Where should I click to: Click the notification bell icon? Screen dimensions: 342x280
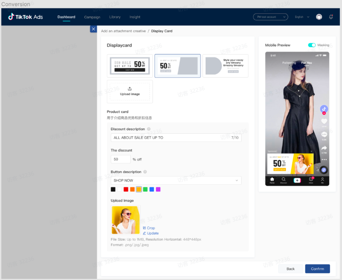330,17
